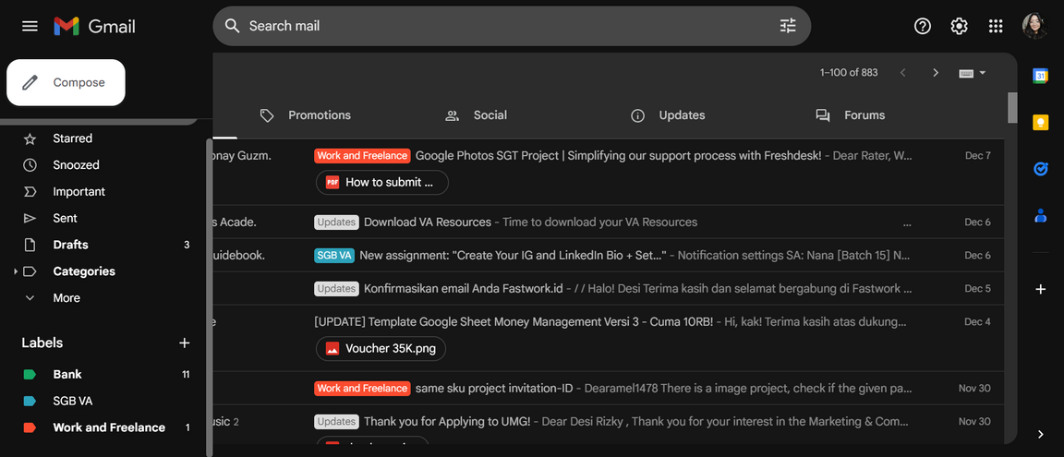Viewport: 1064px width, 457px height.
Task: Open the Support help icon
Action: point(922,26)
